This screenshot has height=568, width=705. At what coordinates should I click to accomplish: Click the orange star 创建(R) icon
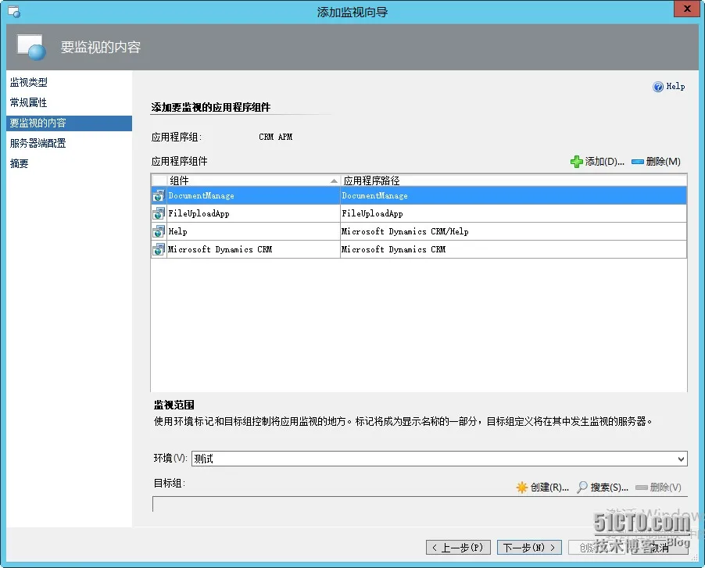coord(521,487)
